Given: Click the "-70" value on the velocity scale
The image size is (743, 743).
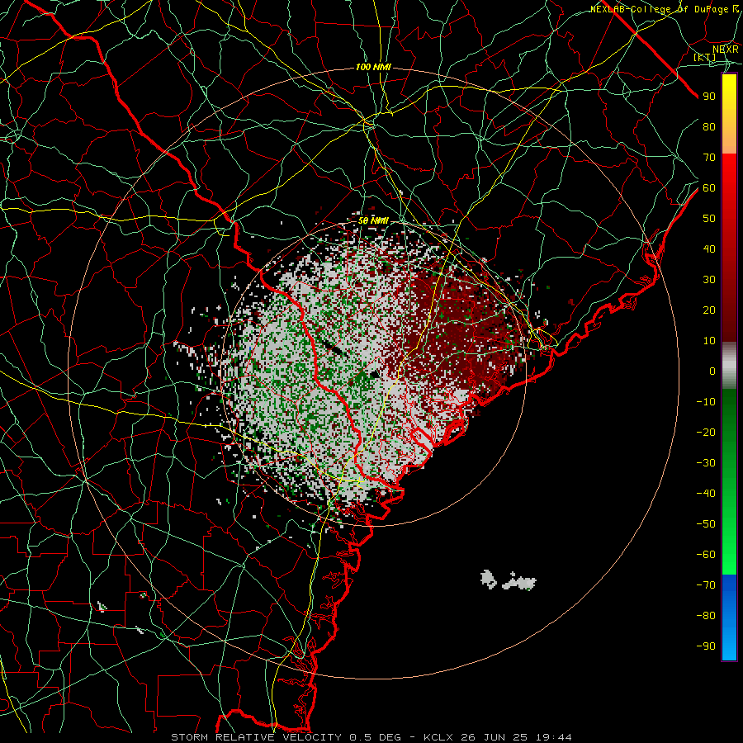Looking at the screenshot, I should tap(706, 584).
